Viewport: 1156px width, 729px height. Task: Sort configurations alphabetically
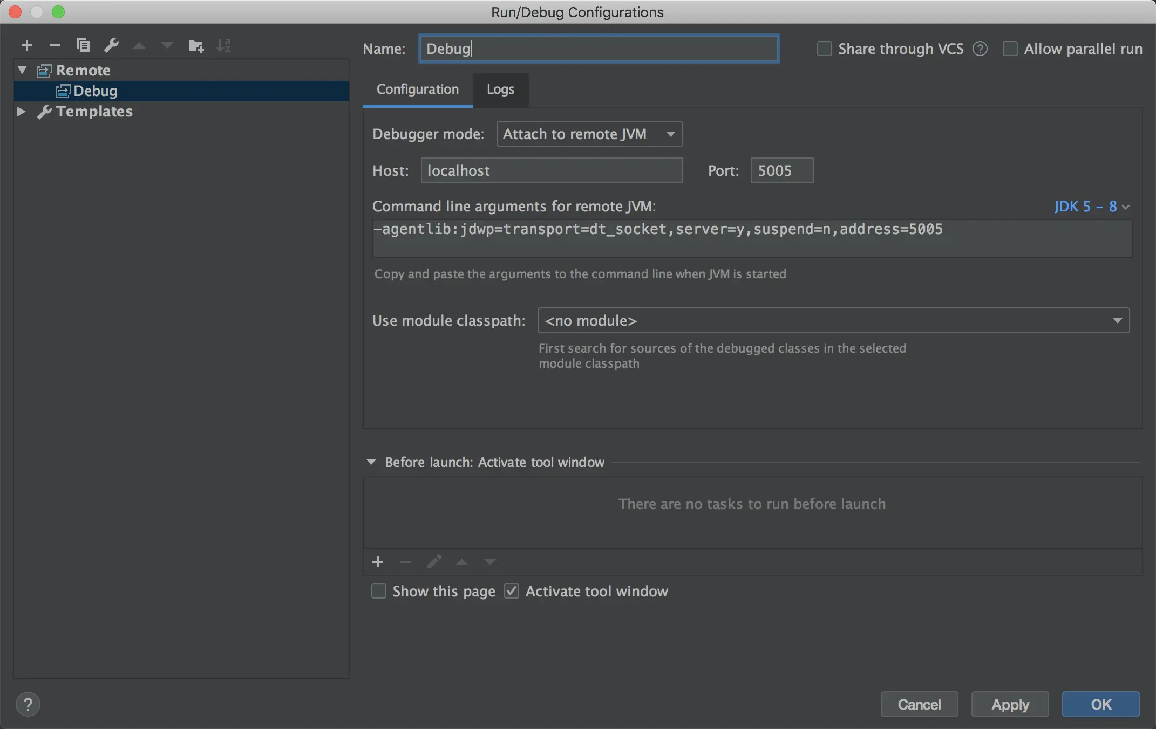click(223, 45)
